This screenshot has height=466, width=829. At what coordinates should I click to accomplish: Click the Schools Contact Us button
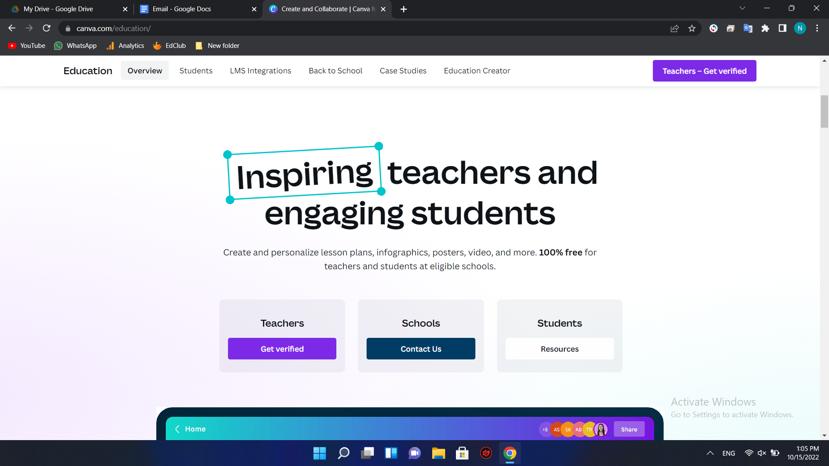(x=421, y=349)
